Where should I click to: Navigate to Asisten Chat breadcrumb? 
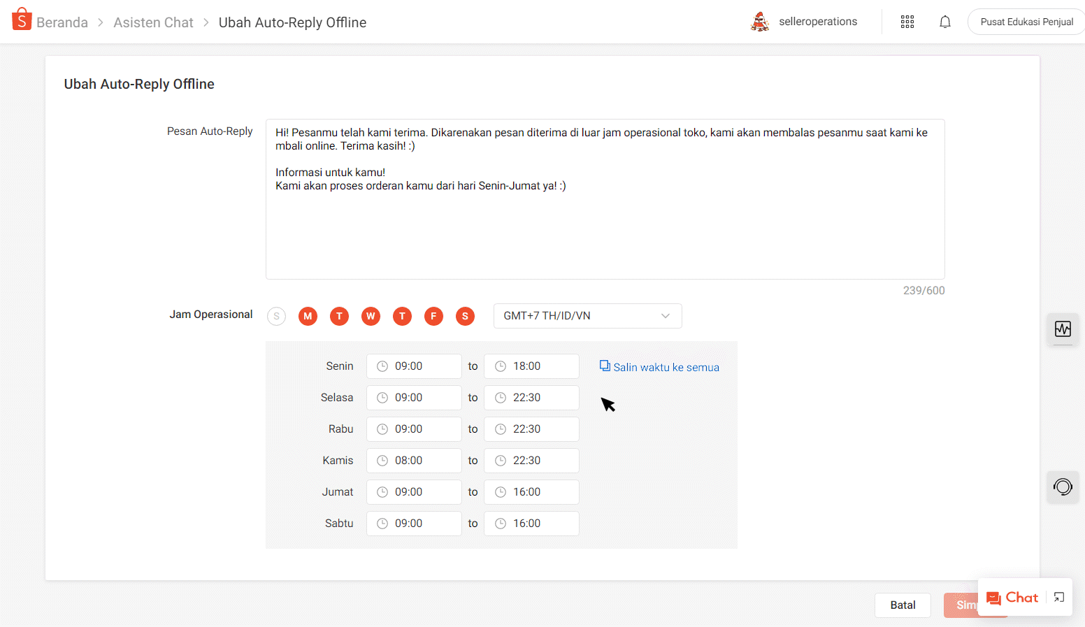pyautogui.click(x=153, y=22)
